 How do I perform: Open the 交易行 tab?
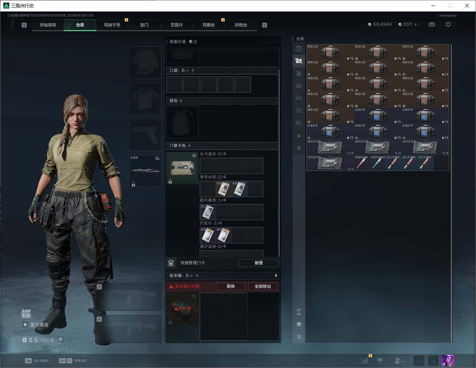(x=176, y=25)
